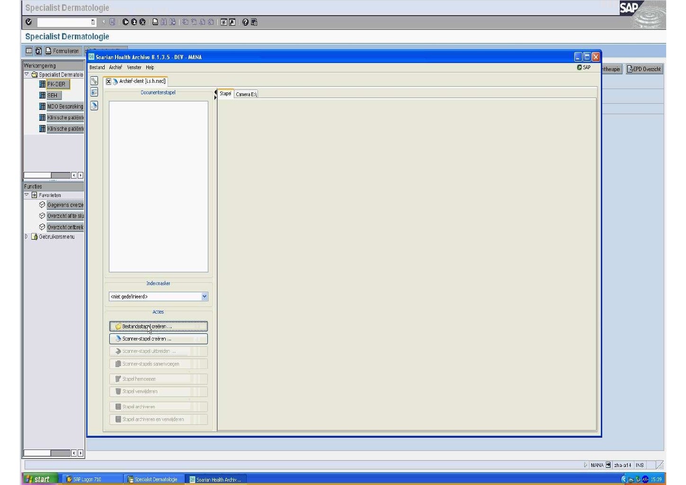
Task: Collapse the Favorieten tree node
Action: pyautogui.click(x=27, y=195)
